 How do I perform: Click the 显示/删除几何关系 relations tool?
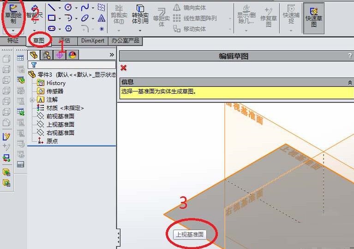[x=246, y=15]
